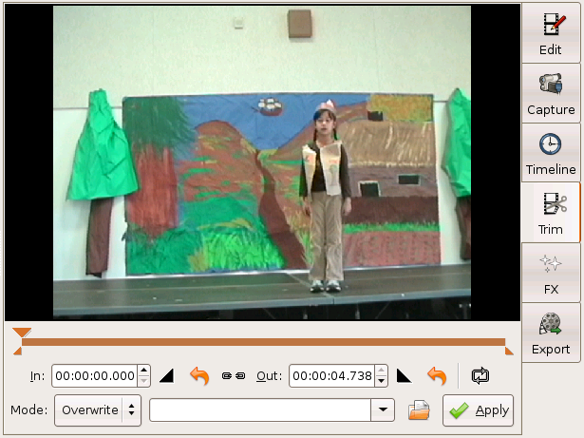Click the In timecode field
The width and height of the screenshot is (584, 438).
(94, 375)
